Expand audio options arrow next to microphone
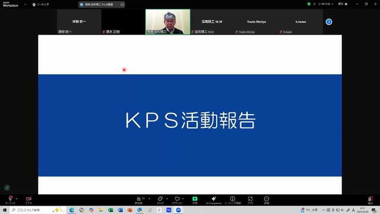Viewport: 380px width, 214px height. 17,199
